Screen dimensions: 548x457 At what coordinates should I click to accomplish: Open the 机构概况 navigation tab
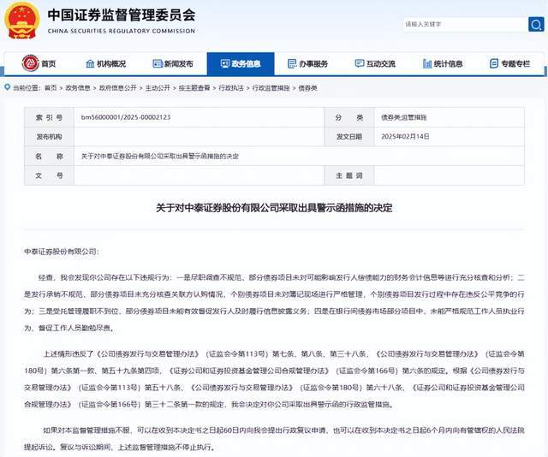(105, 63)
